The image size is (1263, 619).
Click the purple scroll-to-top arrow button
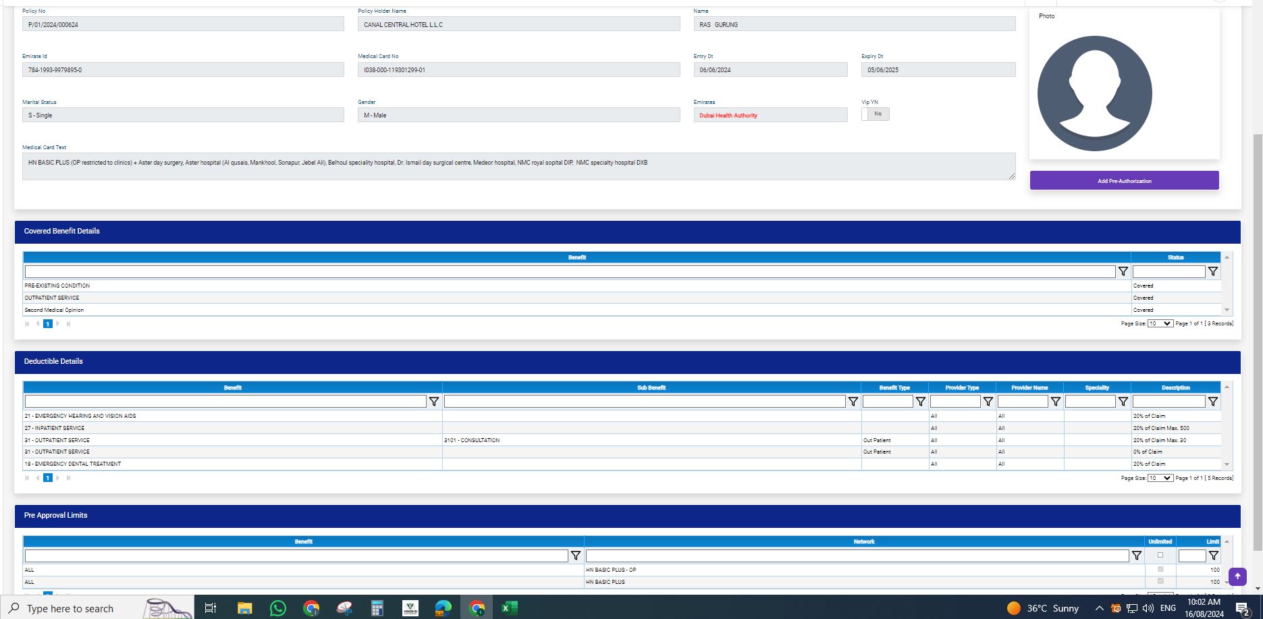click(1237, 576)
